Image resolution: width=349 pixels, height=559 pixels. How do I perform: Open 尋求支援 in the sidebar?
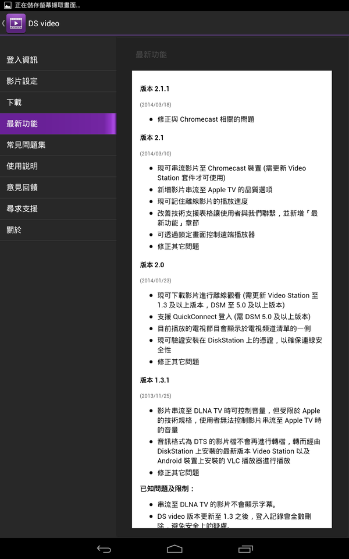click(58, 208)
